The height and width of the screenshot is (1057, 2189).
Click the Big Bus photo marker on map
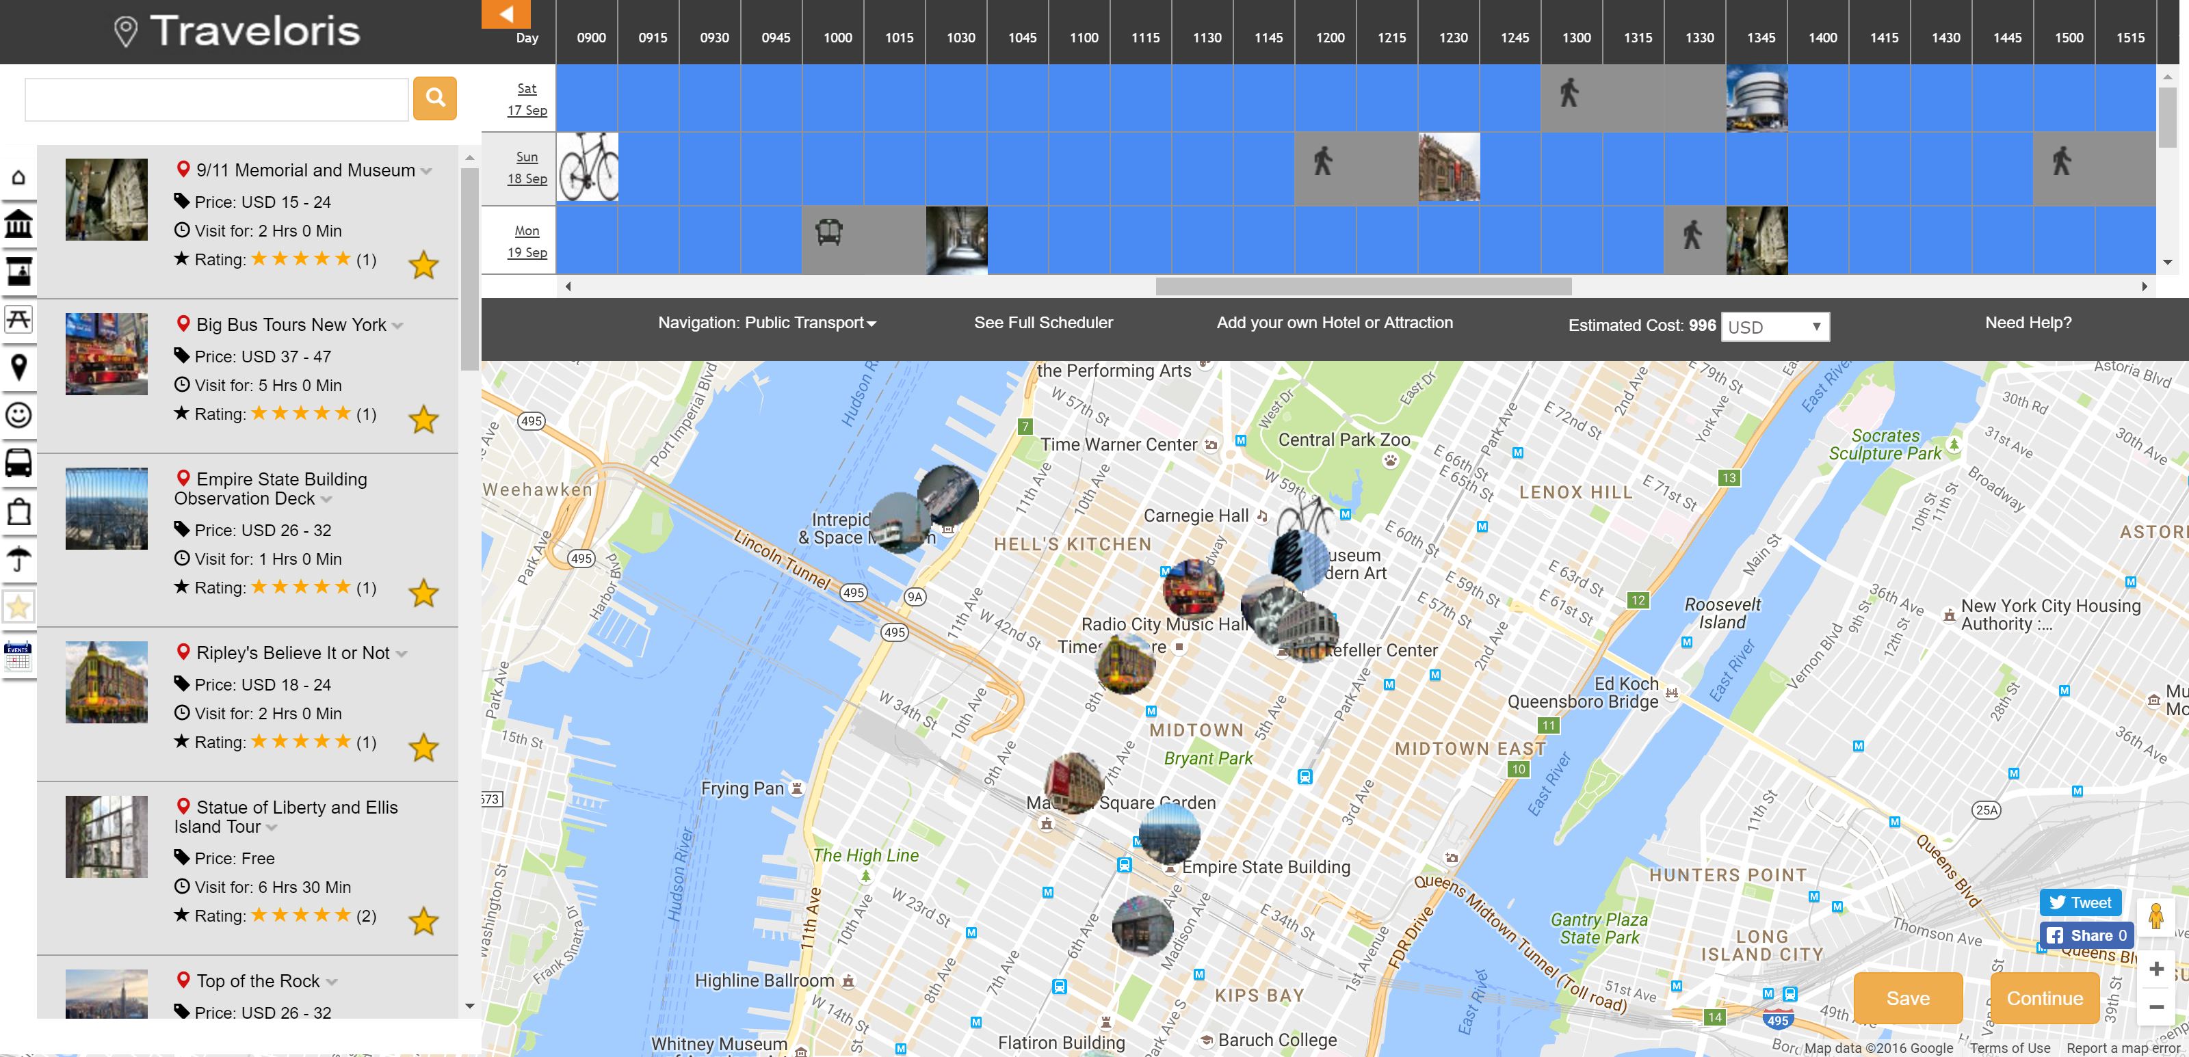click(1193, 589)
